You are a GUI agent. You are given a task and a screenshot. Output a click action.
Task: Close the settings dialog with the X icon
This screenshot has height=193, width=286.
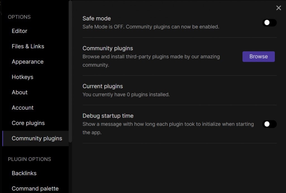coord(278,8)
